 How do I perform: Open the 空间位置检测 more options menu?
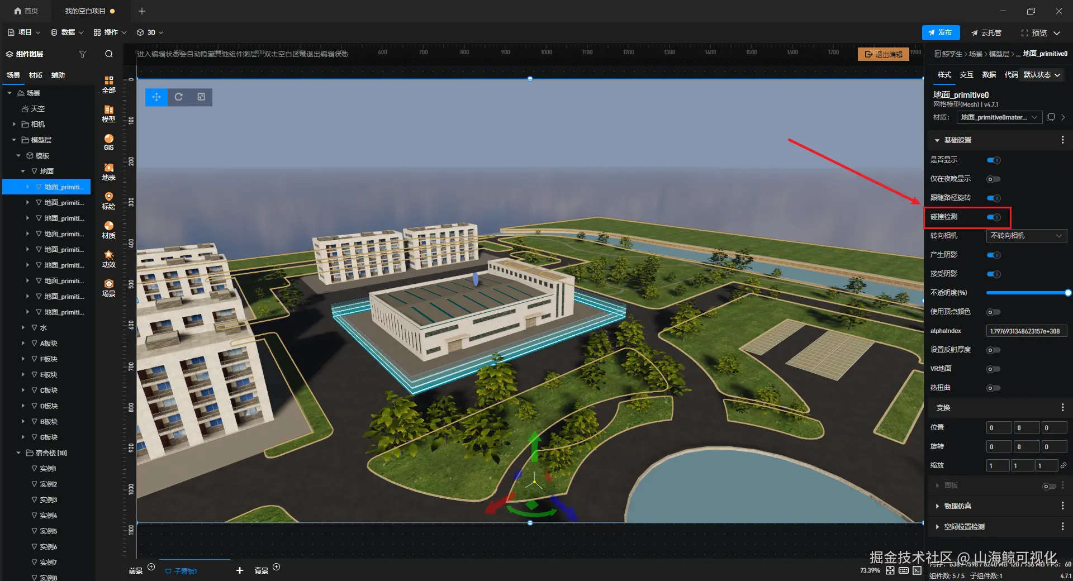(1062, 527)
